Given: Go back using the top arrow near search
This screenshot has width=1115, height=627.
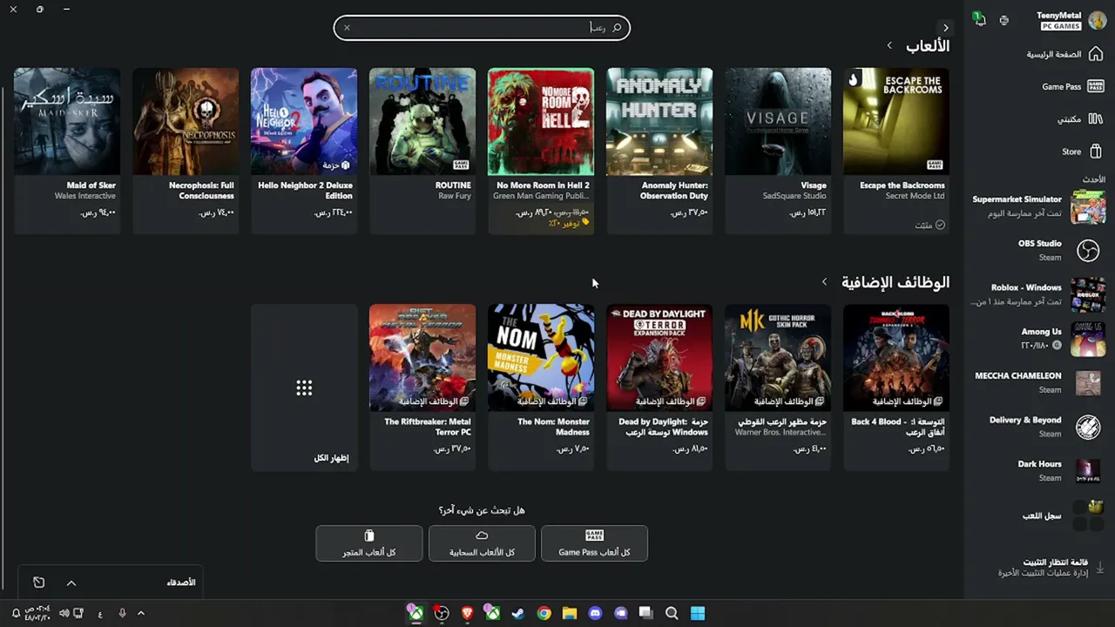Looking at the screenshot, I should pyautogui.click(x=946, y=28).
